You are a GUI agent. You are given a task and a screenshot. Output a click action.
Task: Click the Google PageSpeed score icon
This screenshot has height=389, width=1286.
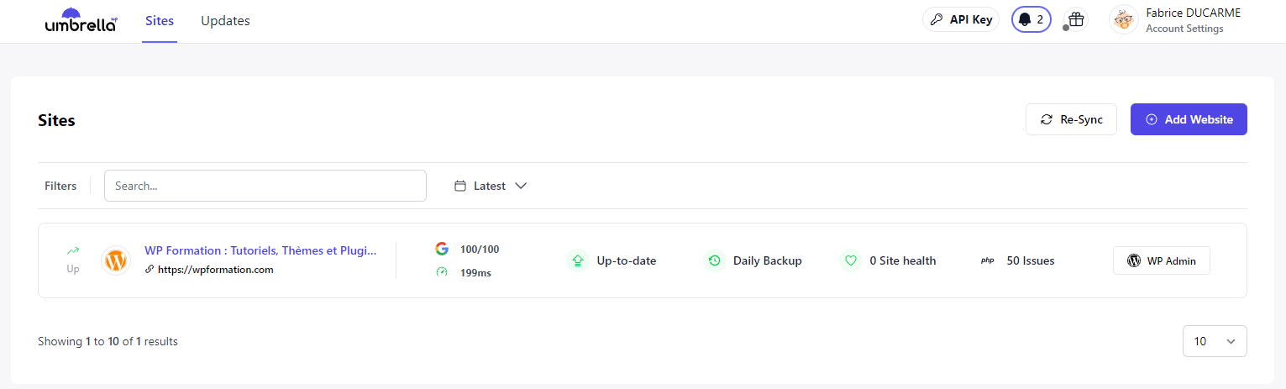pyautogui.click(x=442, y=249)
